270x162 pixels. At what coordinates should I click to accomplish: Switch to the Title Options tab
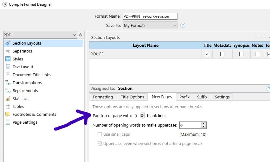pyautogui.click(x=132, y=97)
